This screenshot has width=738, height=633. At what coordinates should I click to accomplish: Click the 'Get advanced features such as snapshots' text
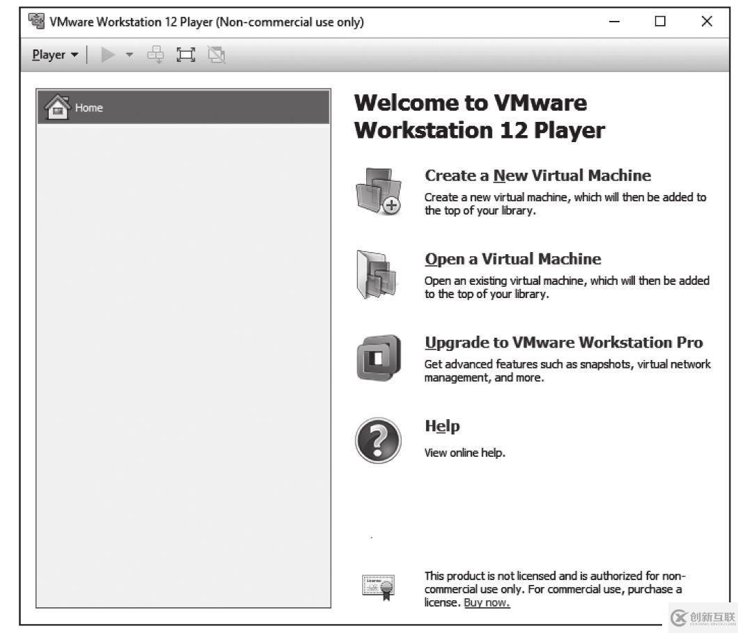pos(567,371)
